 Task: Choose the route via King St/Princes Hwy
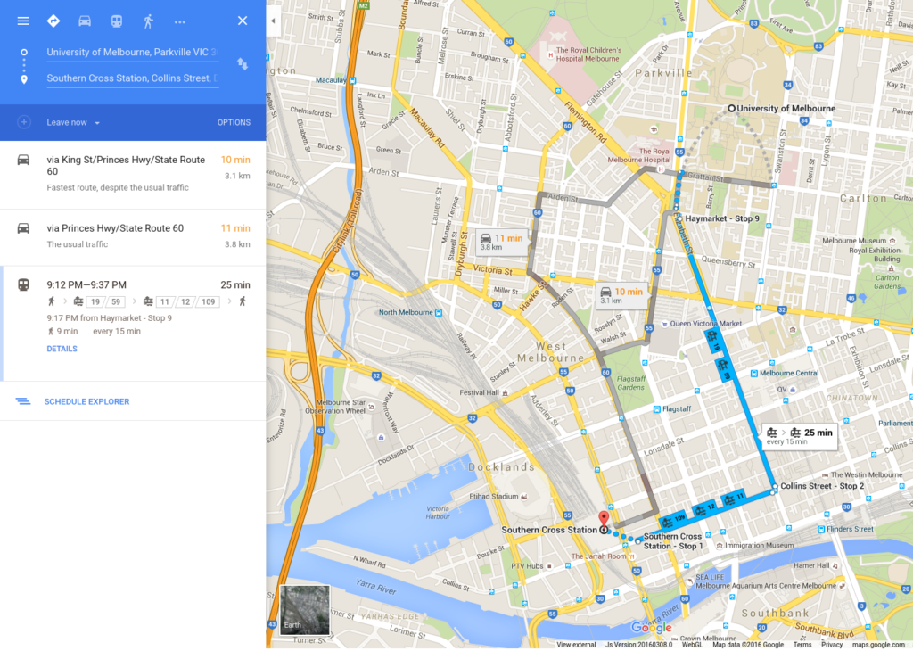coord(133,174)
